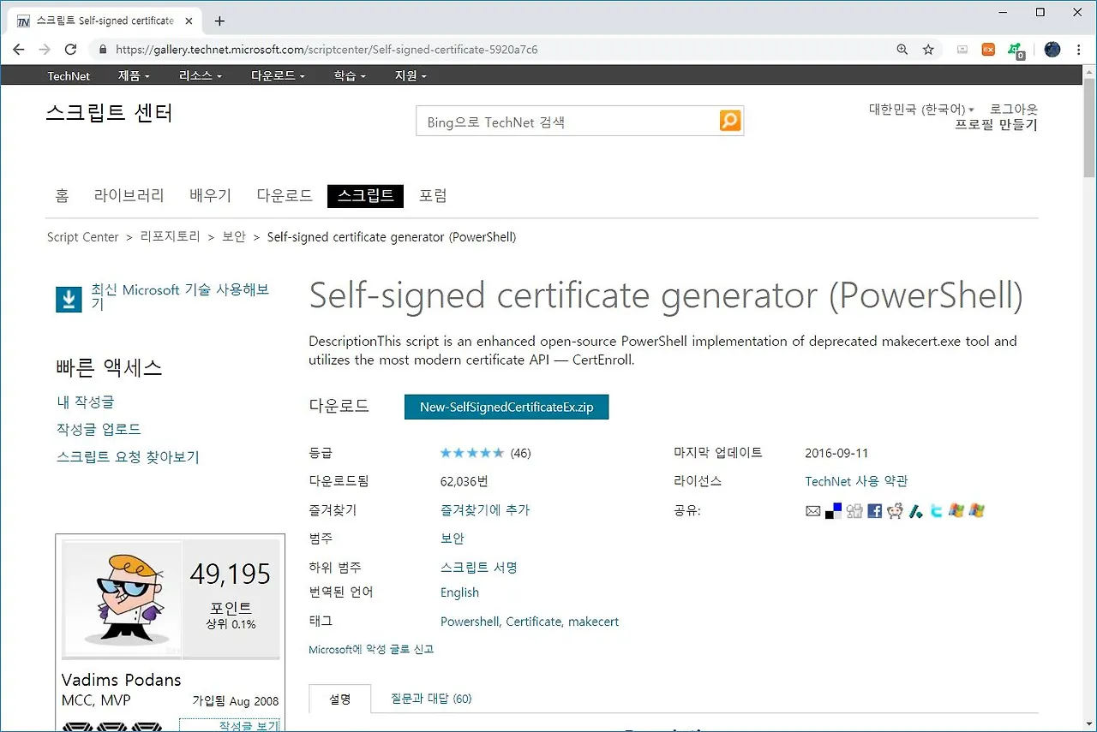Image resolution: width=1097 pixels, height=732 pixels.
Task: Click the five-star rating
Action: tap(472, 453)
